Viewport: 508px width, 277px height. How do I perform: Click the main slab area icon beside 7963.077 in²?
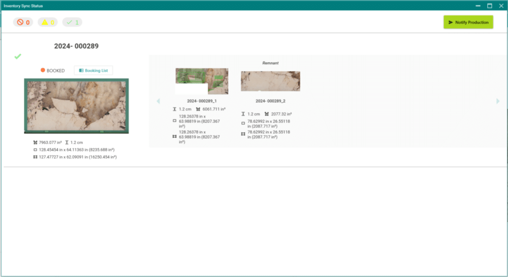[35, 143]
